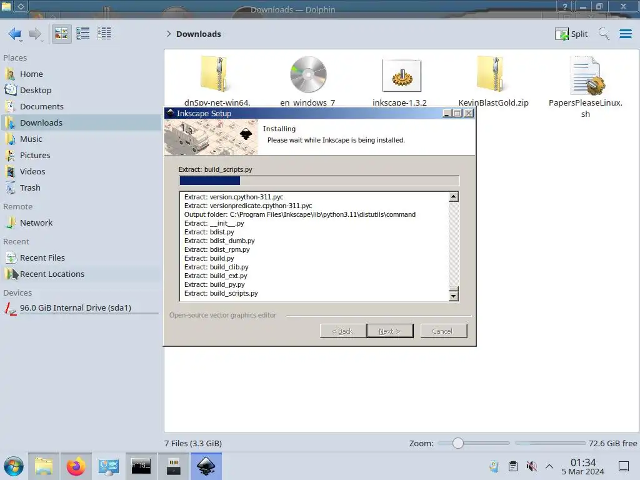Open the Dolphin window menu icon
640x480 pixels.
[6, 6]
